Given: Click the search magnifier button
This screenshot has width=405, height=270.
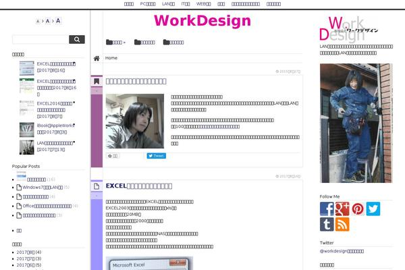Looking at the screenshot, I should tap(77, 39).
